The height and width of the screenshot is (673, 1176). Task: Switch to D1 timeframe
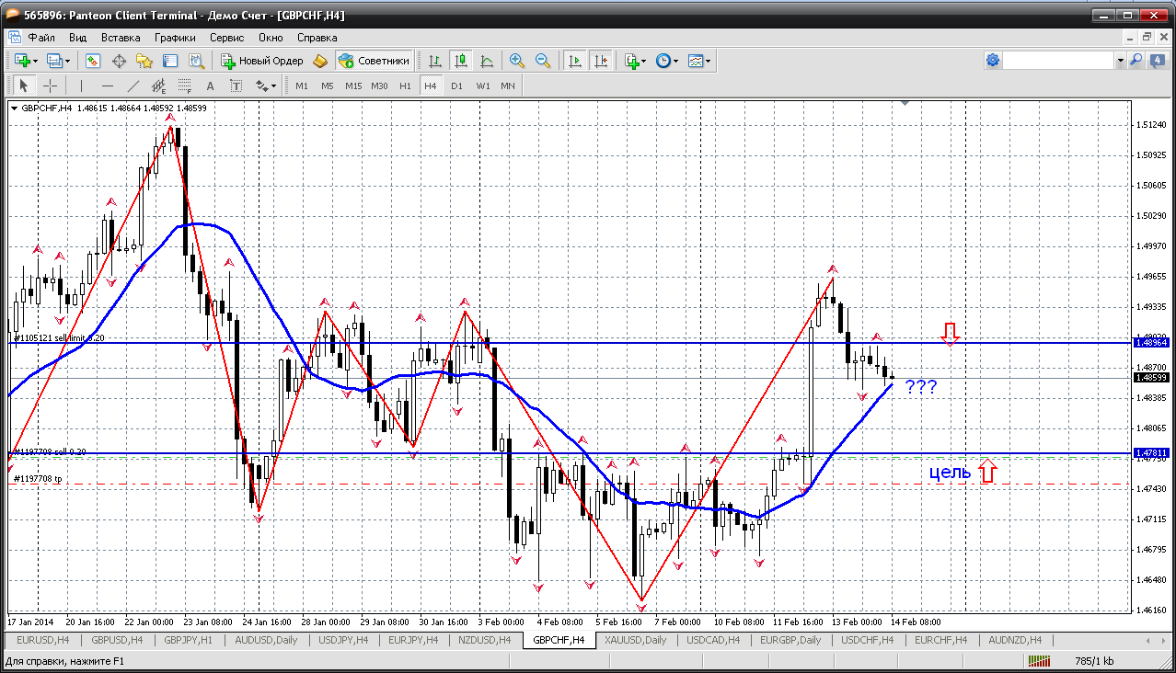point(456,86)
